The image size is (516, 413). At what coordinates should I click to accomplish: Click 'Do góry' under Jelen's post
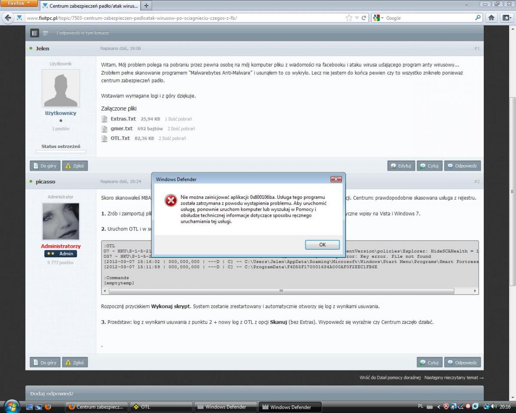45,166
